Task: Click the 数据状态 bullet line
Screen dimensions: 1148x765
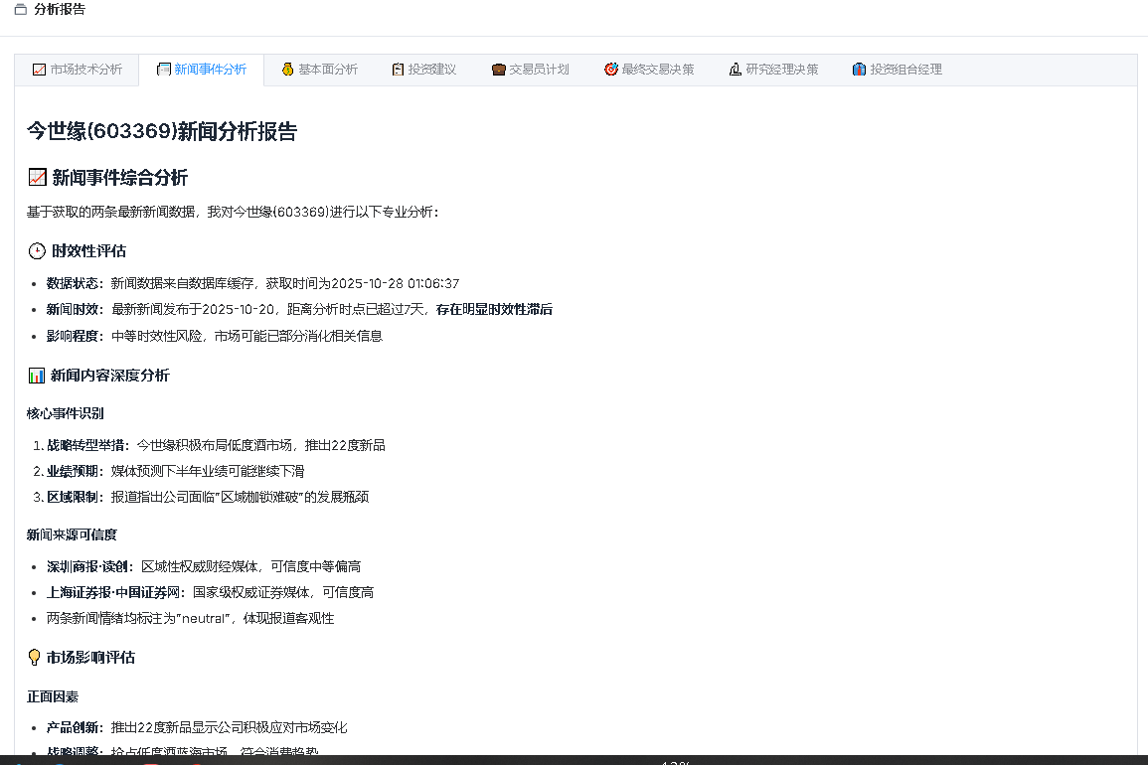Action: (252, 283)
